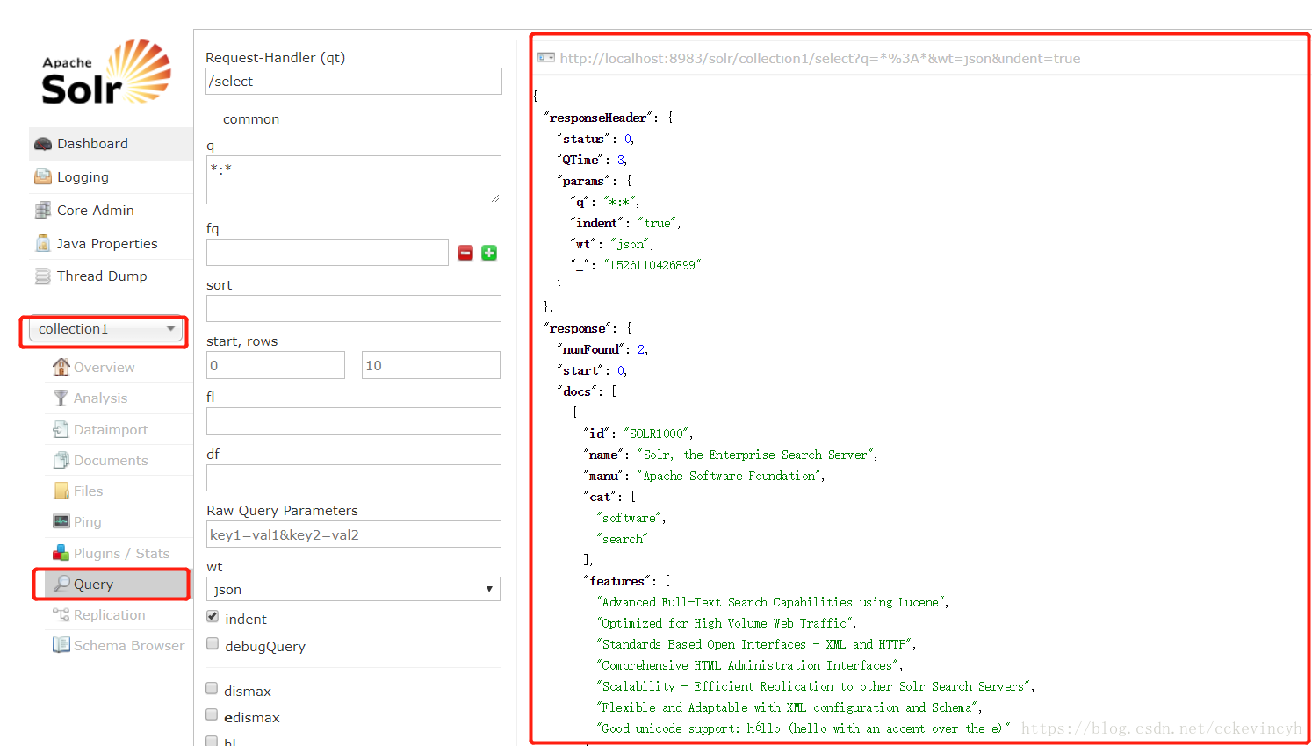Click the Logging icon

point(43,176)
